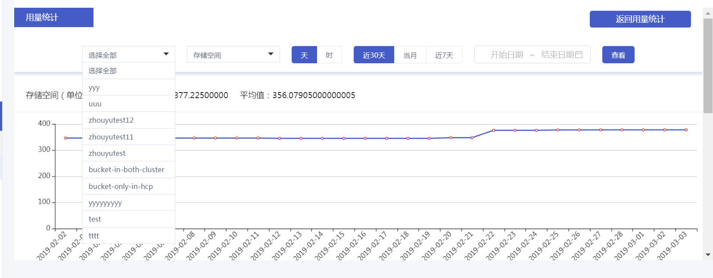713x278 pixels.
Task: Collapse the 选择全部 bucket dropdown arrow
Action: point(166,54)
